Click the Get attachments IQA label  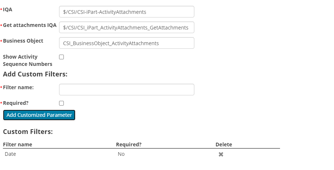(x=30, y=25)
